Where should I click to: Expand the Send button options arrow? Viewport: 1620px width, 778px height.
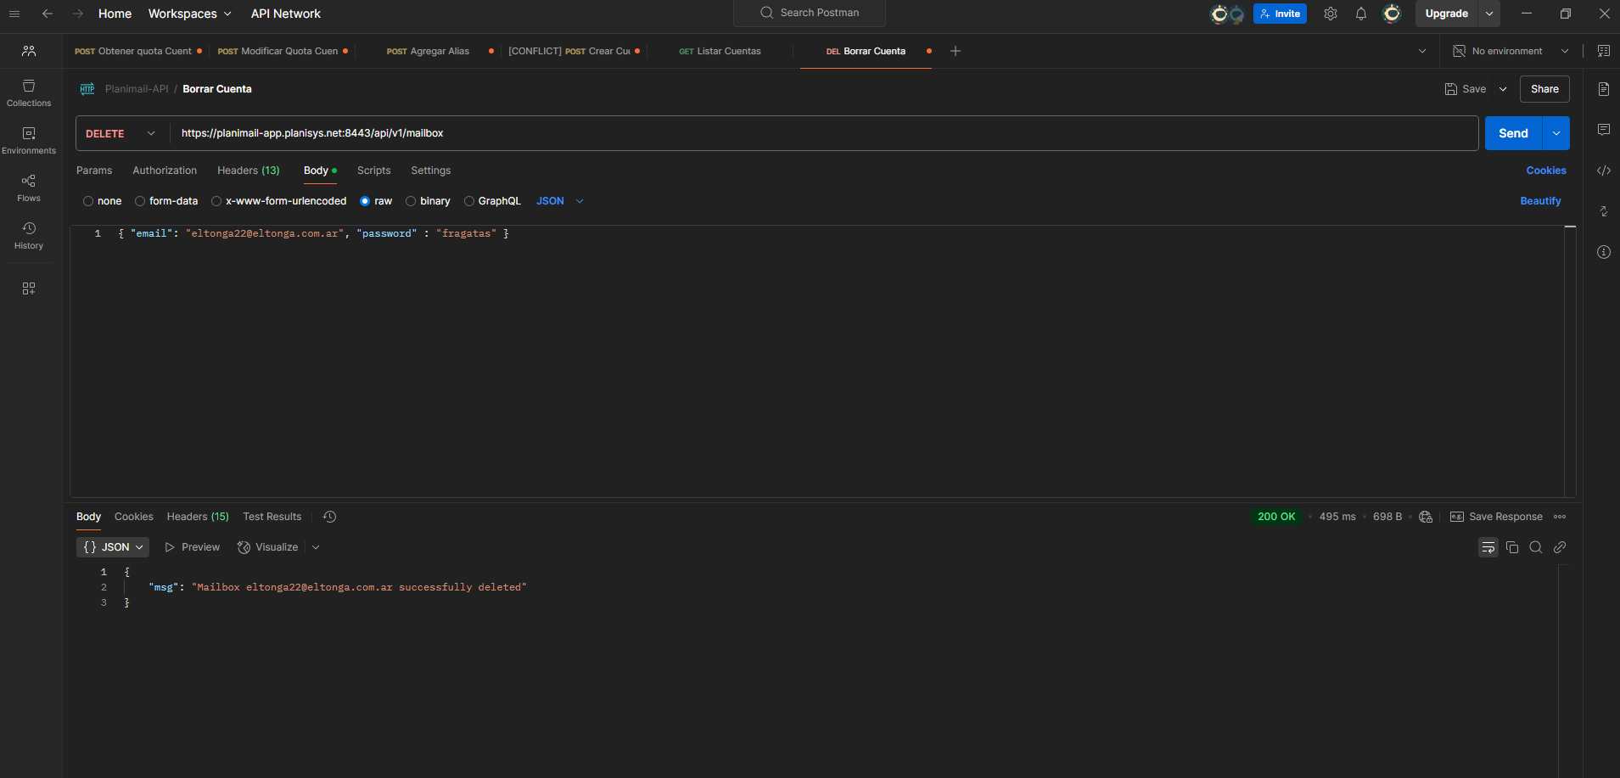(x=1556, y=133)
